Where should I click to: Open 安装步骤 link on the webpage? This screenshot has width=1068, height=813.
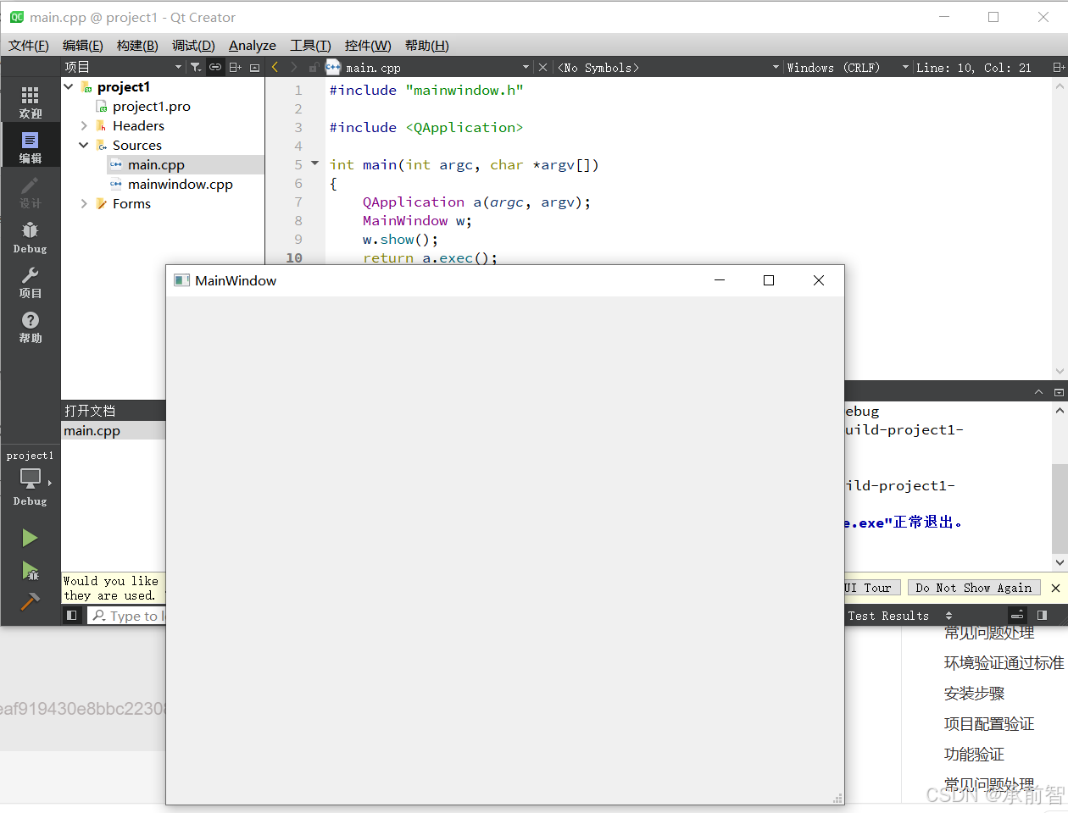click(x=974, y=694)
